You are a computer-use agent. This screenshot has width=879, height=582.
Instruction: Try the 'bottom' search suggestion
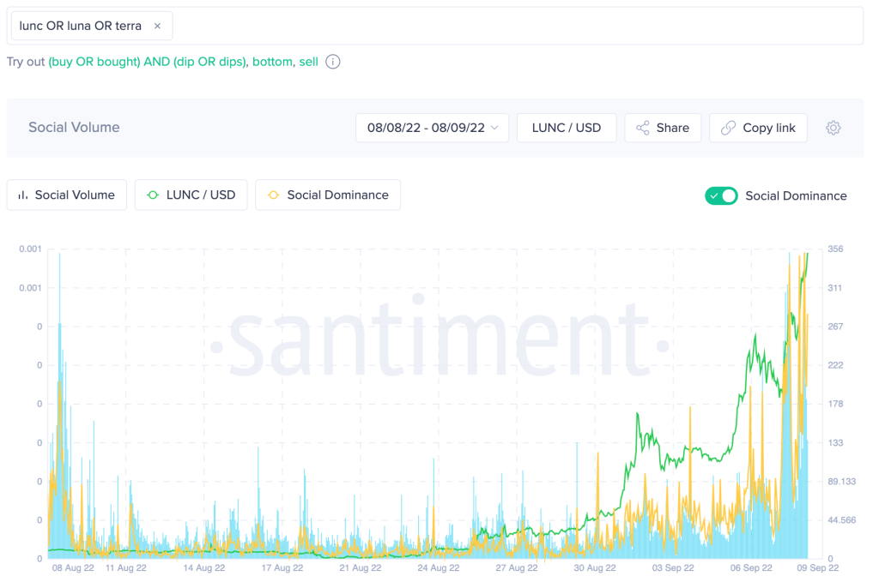tap(272, 62)
